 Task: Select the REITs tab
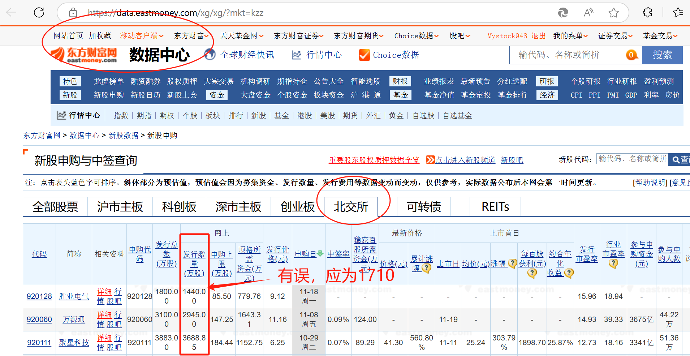(495, 206)
